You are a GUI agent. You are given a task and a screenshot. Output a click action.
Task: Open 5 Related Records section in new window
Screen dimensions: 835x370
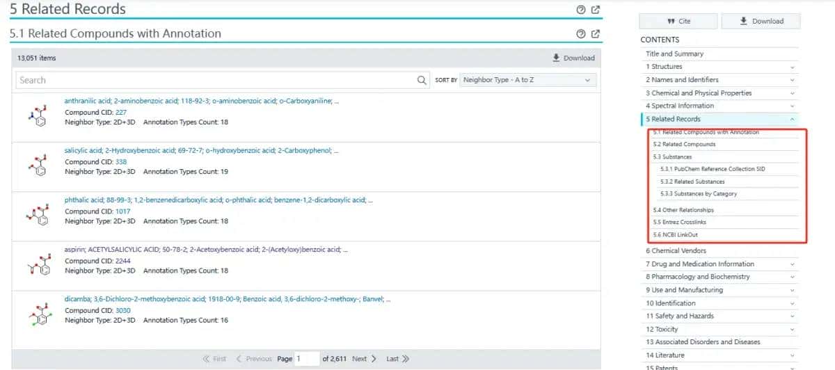[596, 10]
